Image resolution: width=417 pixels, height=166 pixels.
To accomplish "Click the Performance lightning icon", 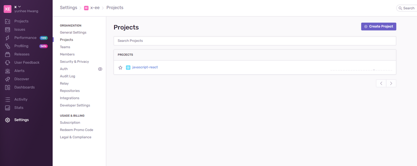I will 8,38.
